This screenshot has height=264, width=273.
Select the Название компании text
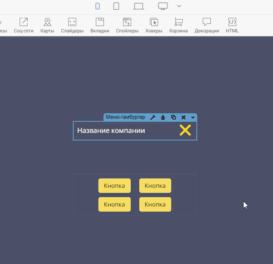(111, 130)
